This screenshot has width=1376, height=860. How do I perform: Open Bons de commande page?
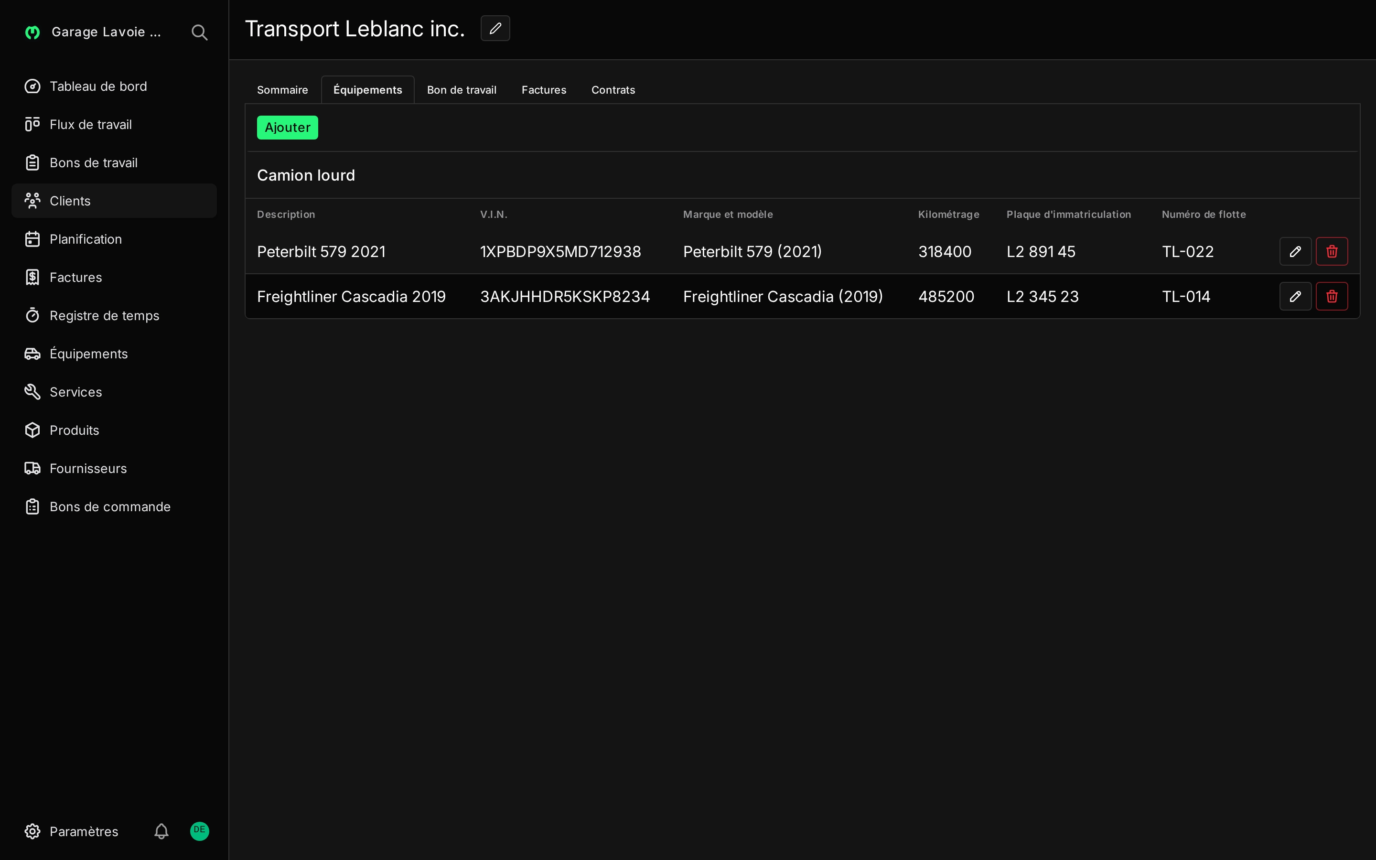(114, 507)
